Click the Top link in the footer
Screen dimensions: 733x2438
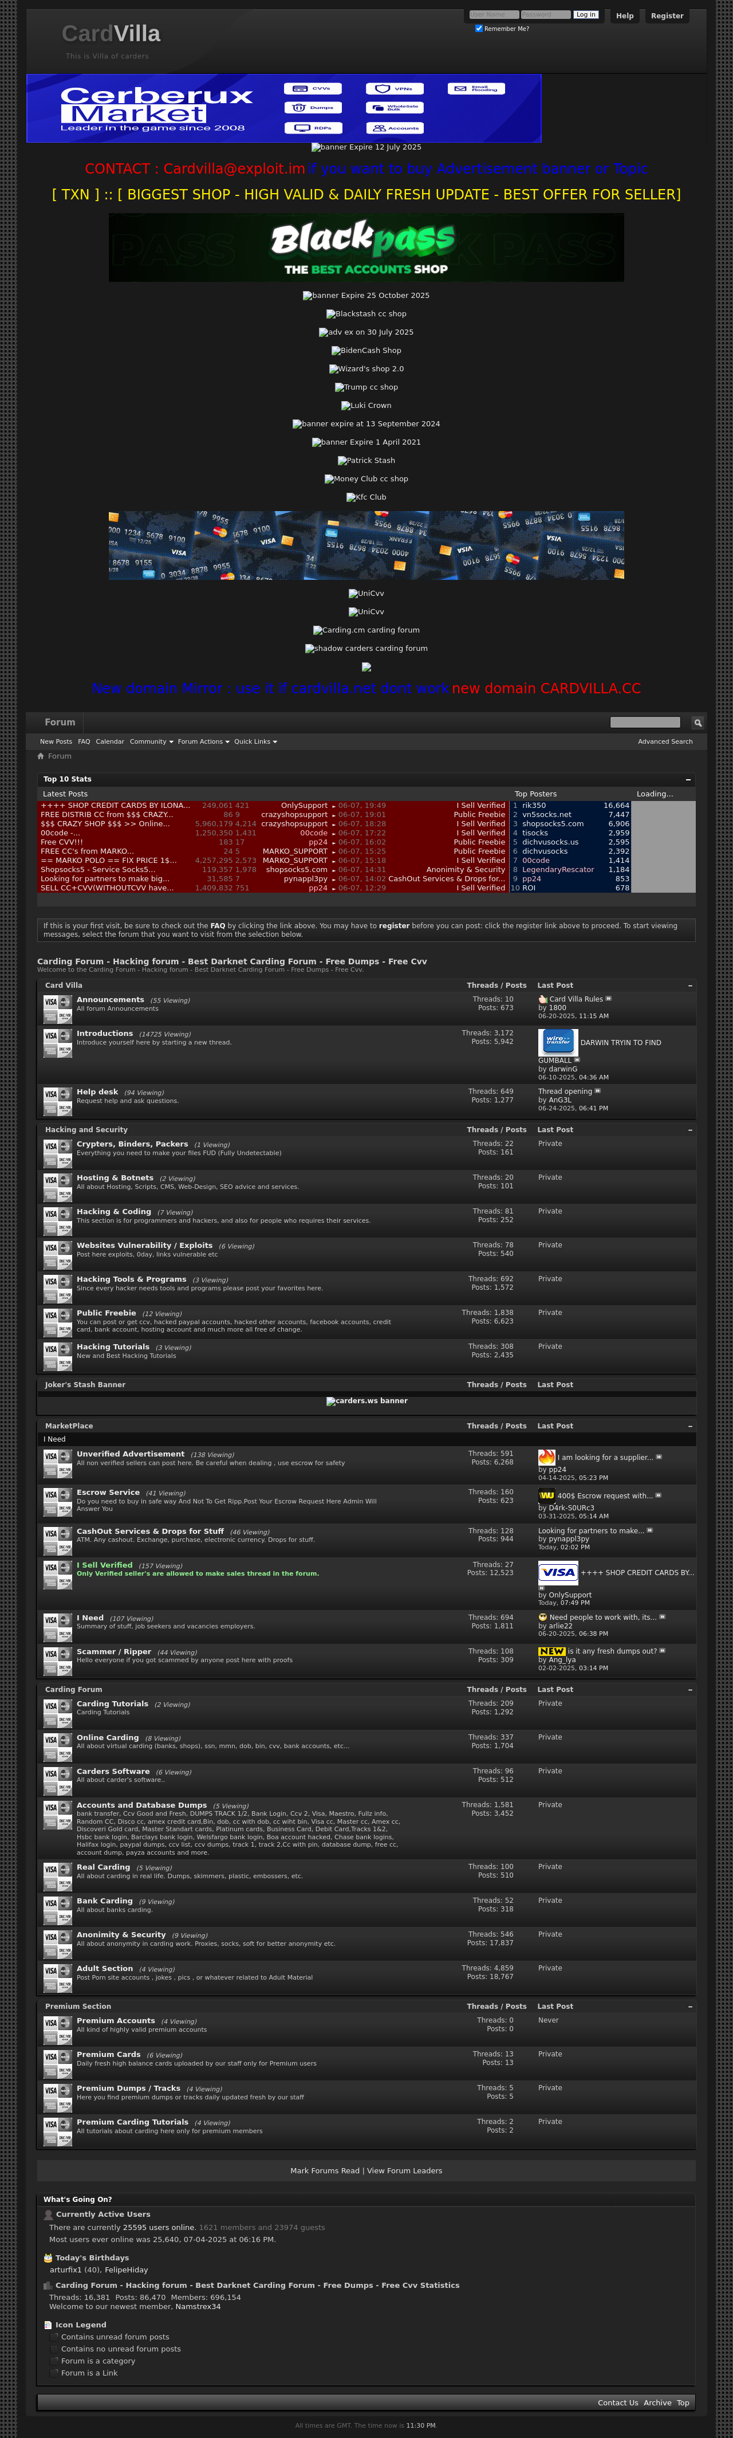coord(683,2403)
